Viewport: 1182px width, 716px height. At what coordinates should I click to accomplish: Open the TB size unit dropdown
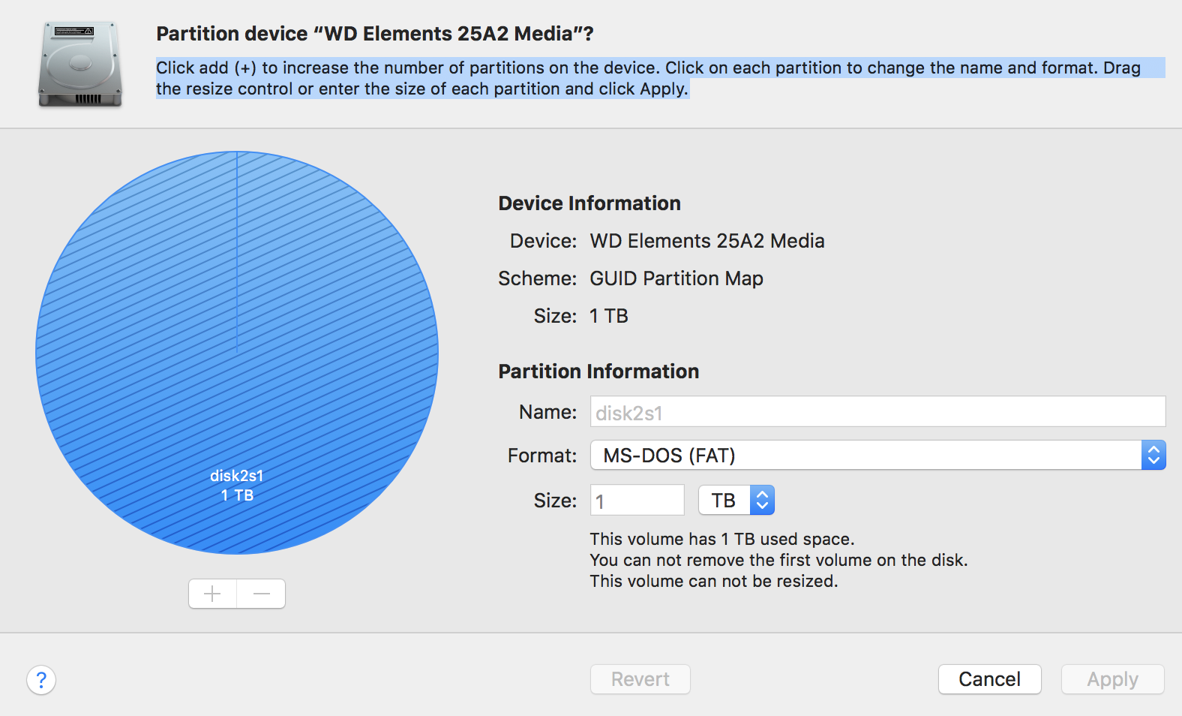pyautogui.click(x=736, y=501)
